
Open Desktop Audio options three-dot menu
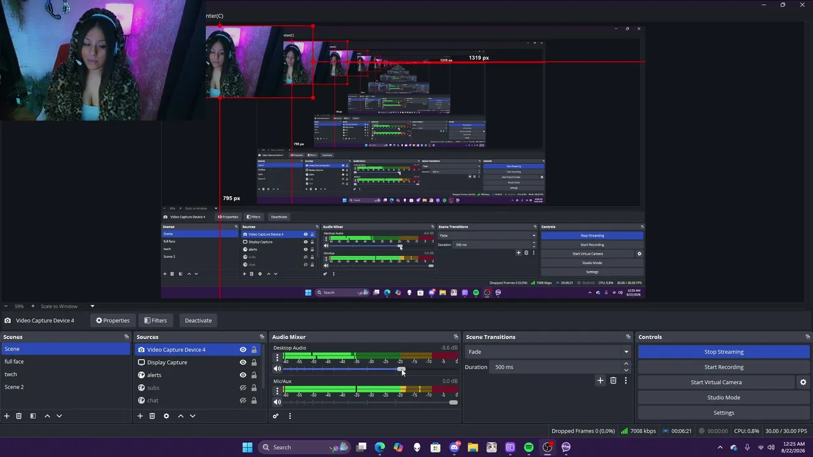[277, 357]
